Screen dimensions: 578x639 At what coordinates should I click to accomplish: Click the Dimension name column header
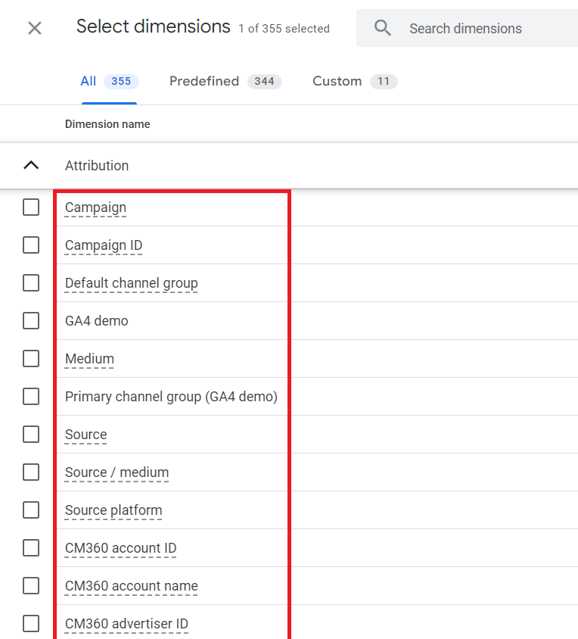click(x=107, y=124)
